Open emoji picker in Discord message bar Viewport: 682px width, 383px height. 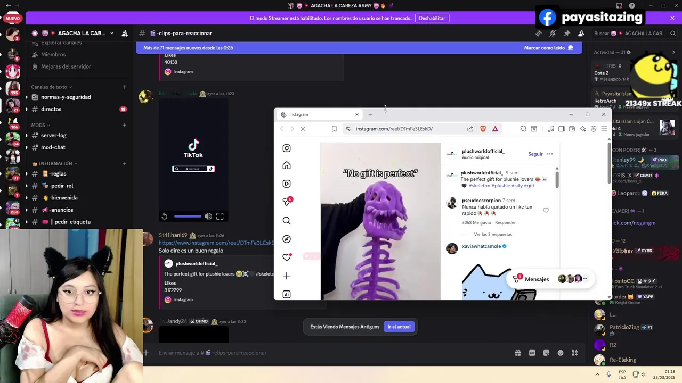click(x=561, y=353)
